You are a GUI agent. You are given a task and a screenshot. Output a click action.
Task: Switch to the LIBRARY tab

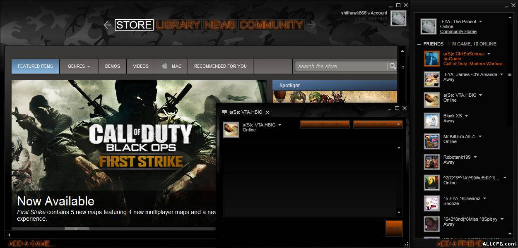pyautogui.click(x=178, y=25)
